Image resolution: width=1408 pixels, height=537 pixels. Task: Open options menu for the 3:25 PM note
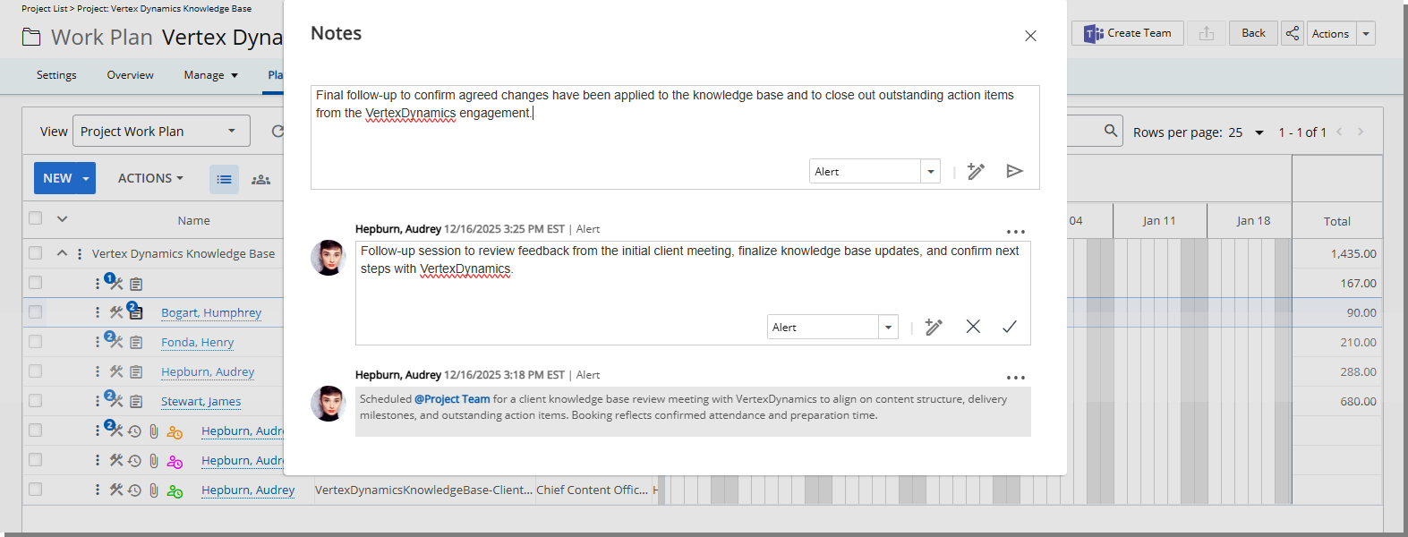tap(1015, 232)
